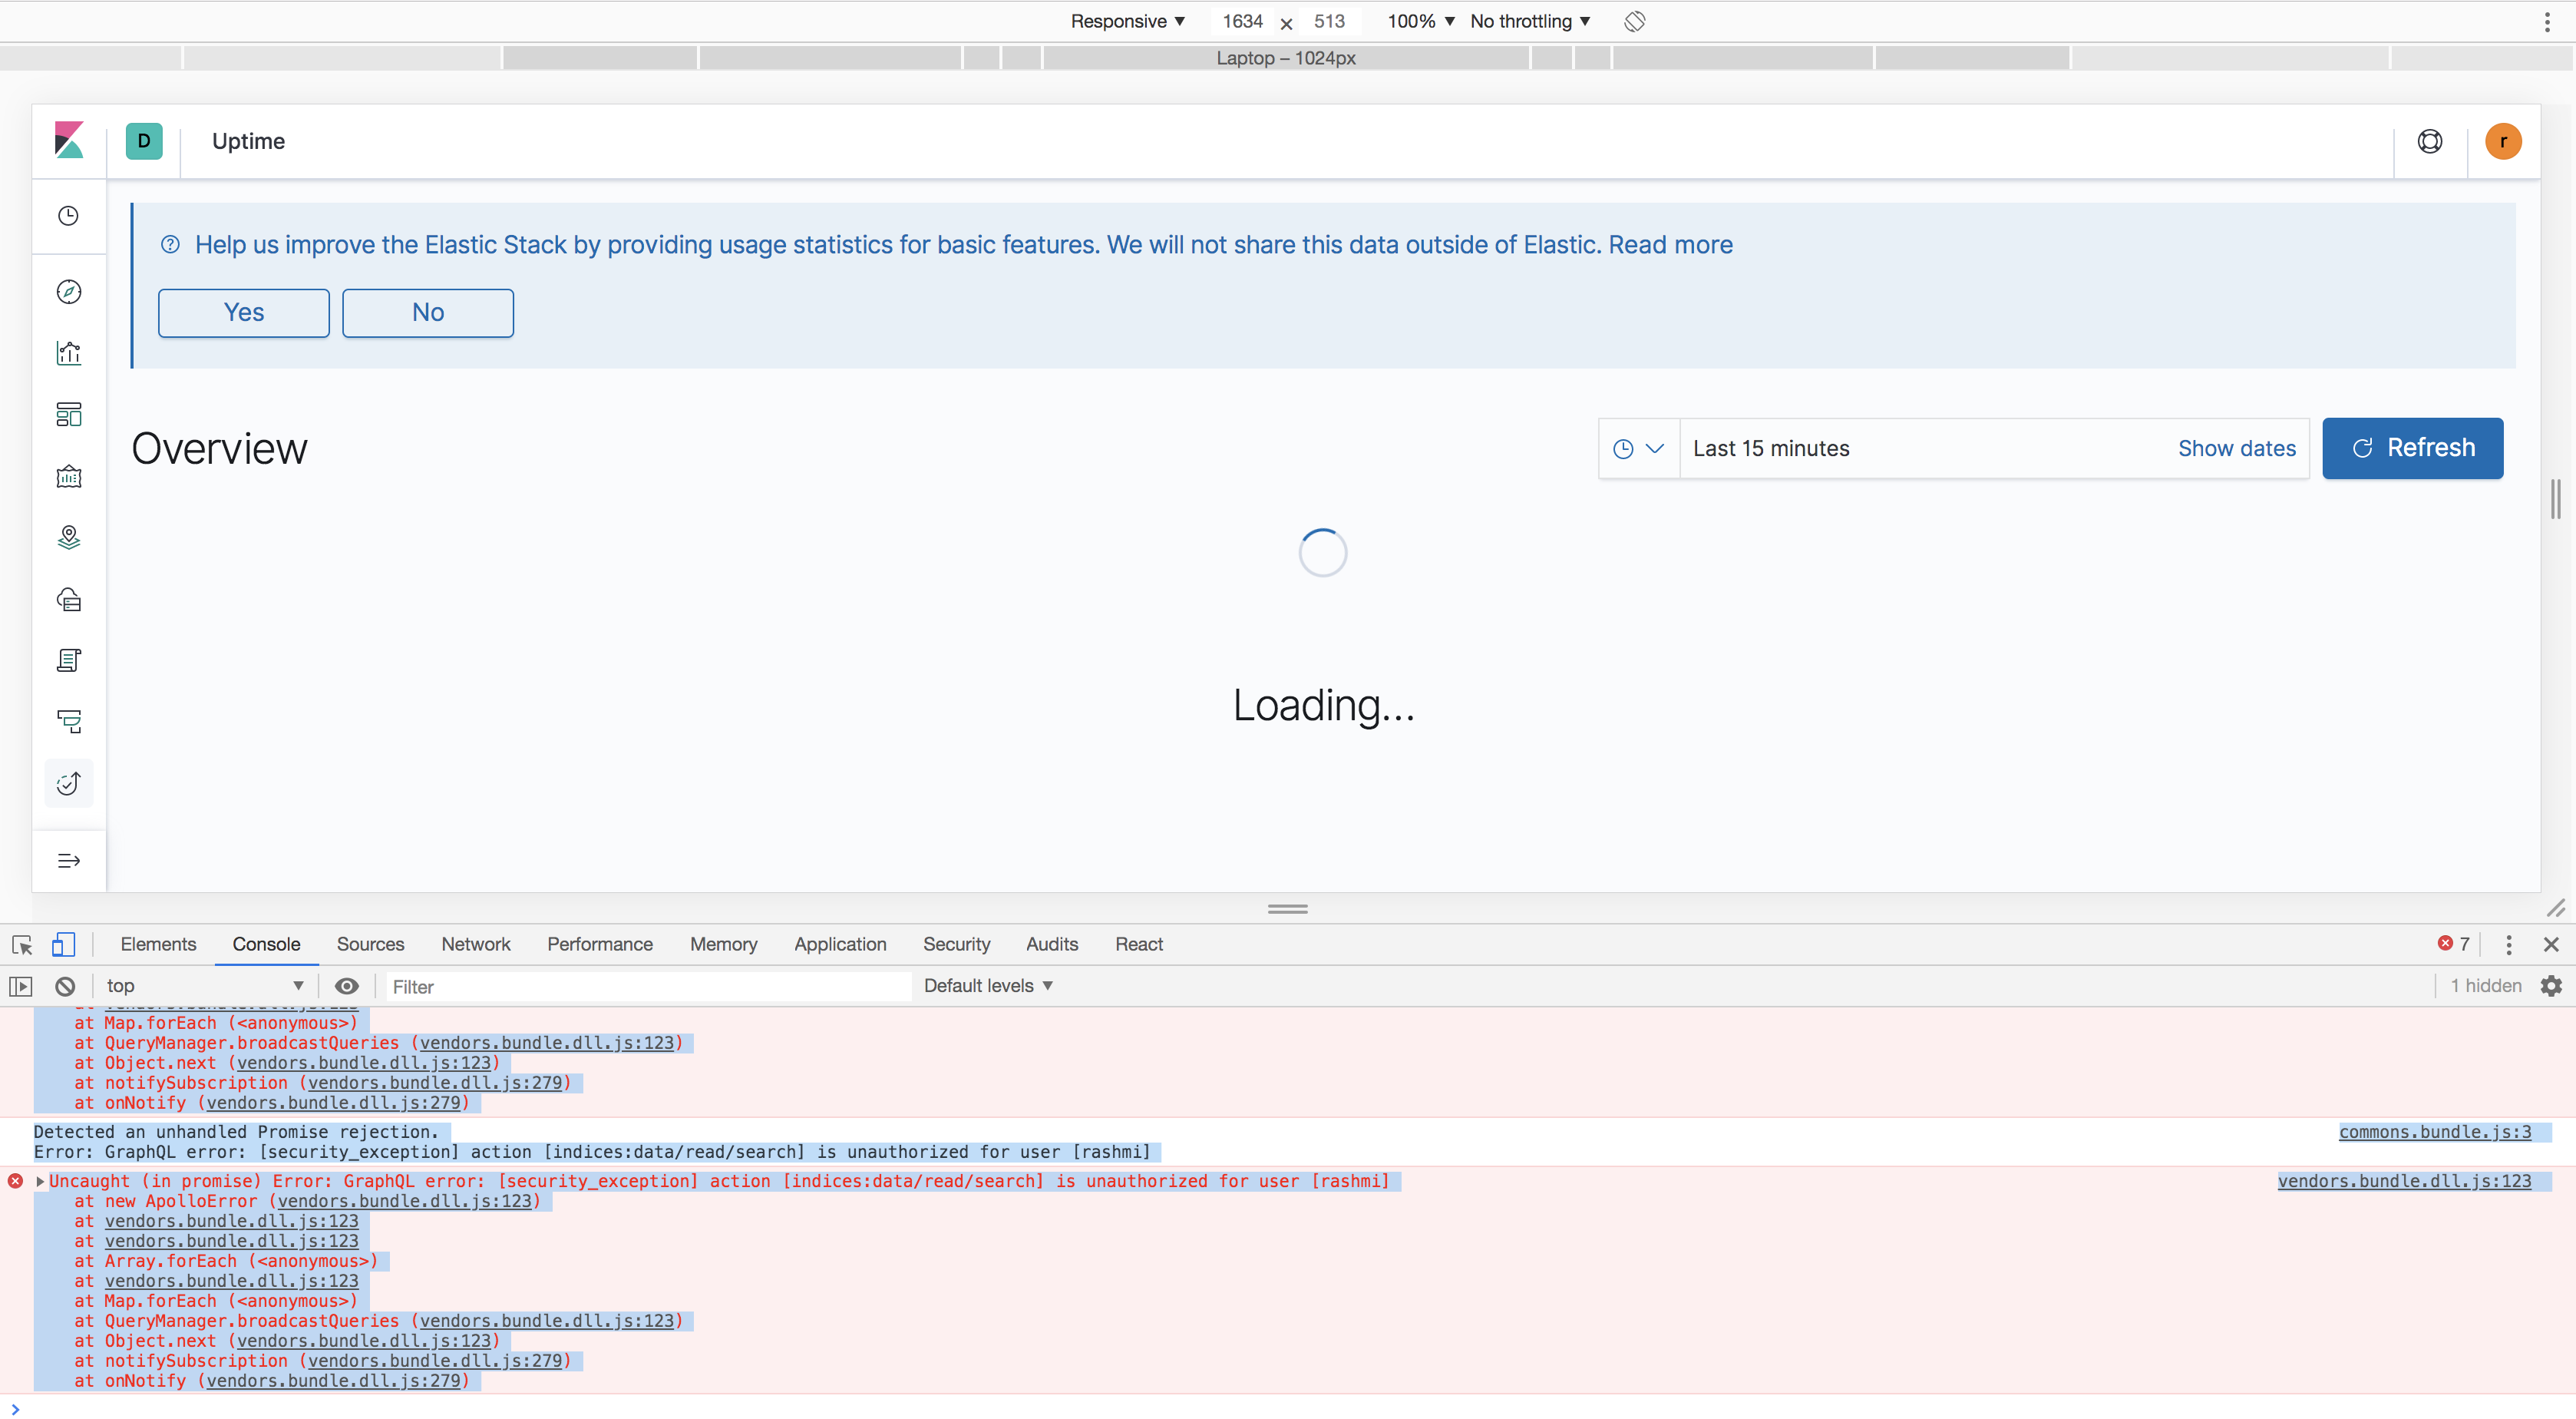2576x1419 pixels.
Task: Open the Maps location pin icon
Action: coord(68,537)
